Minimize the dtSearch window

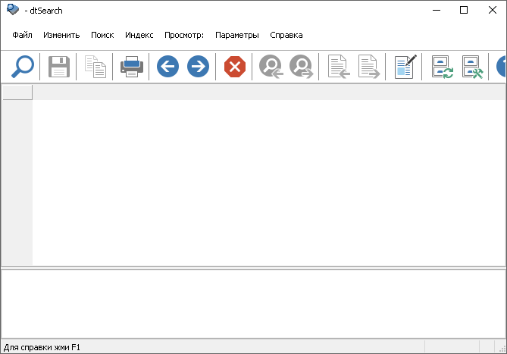(x=437, y=10)
